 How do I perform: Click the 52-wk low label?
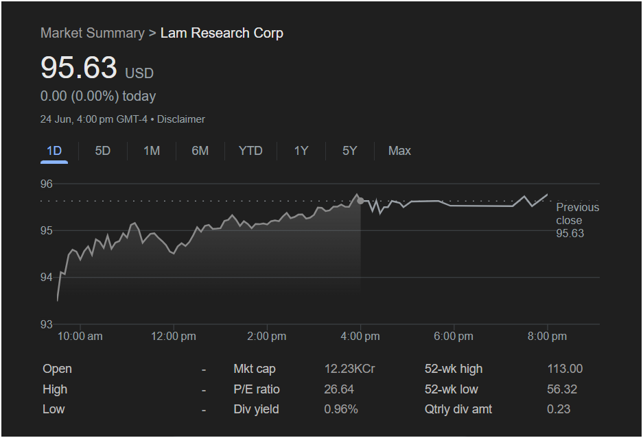pyautogui.click(x=452, y=389)
